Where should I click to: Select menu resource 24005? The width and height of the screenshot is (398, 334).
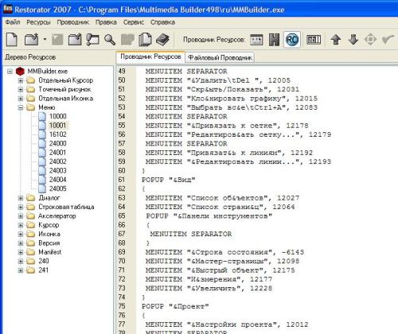point(57,188)
